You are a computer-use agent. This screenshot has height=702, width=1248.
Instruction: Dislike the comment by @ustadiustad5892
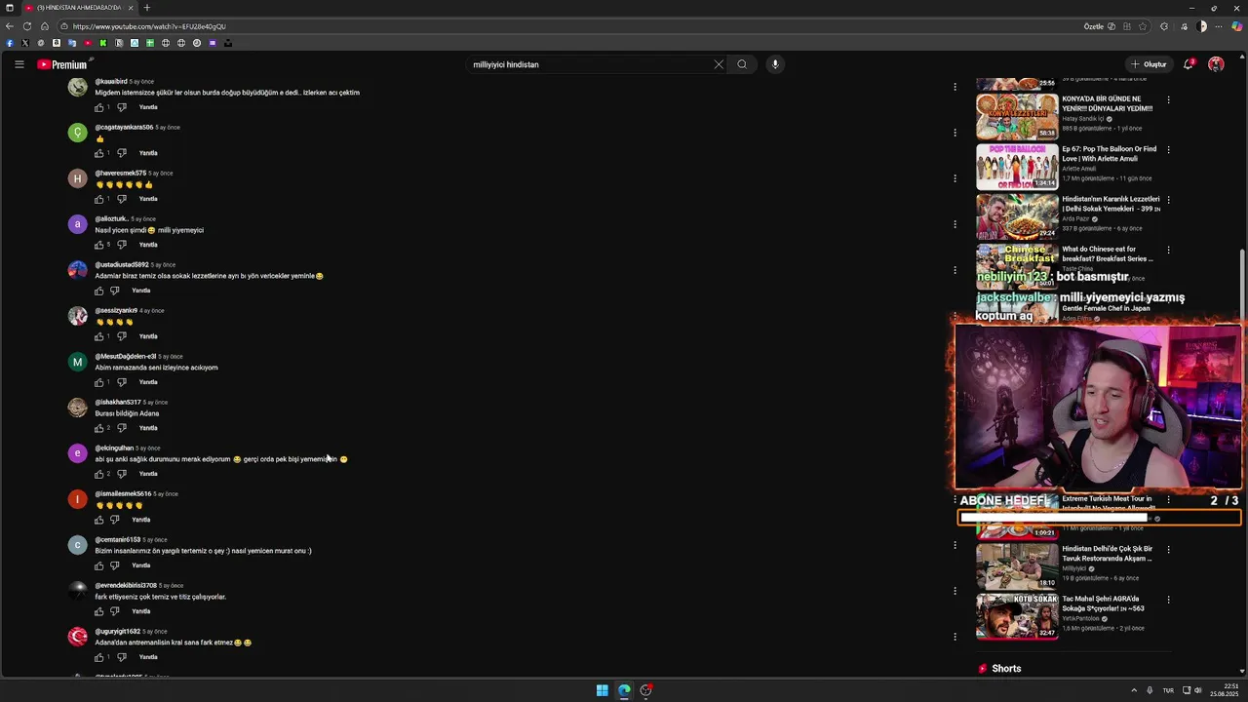[x=115, y=291]
